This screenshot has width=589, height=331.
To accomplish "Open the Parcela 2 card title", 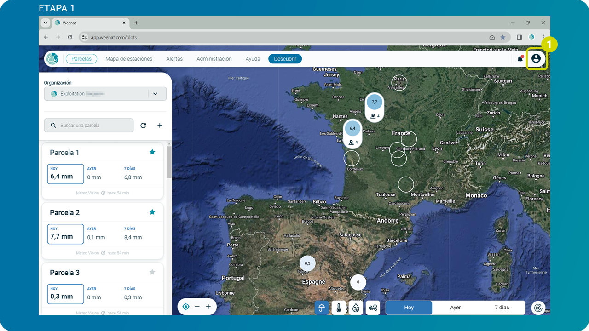I will coord(65,212).
